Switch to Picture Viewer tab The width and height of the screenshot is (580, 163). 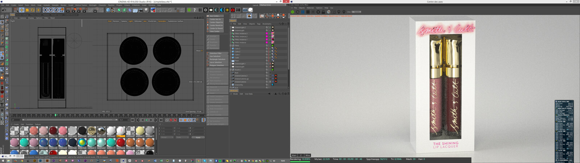36,15
